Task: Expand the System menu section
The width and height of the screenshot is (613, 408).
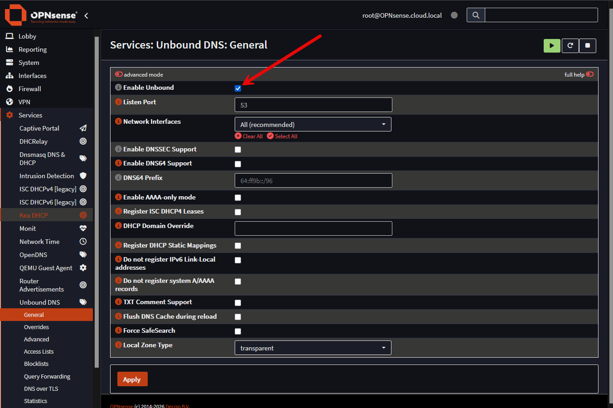Action: [47, 63]
